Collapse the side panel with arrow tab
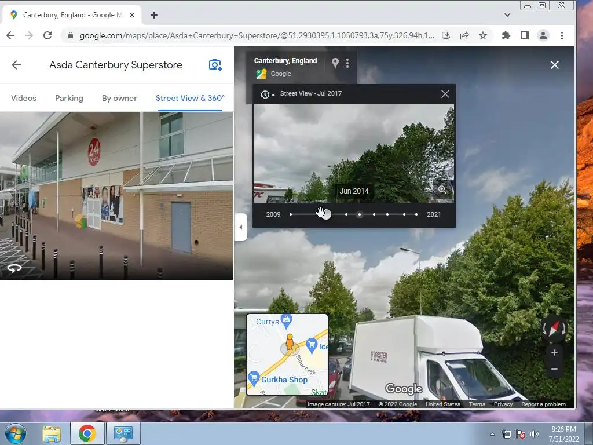 [x=240, y=227]
